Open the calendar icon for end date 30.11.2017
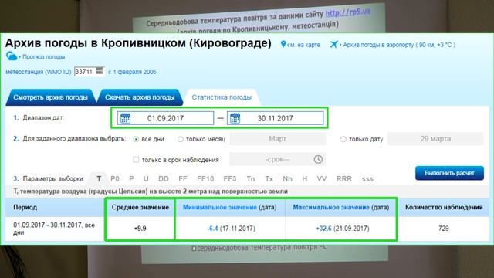 235,118
